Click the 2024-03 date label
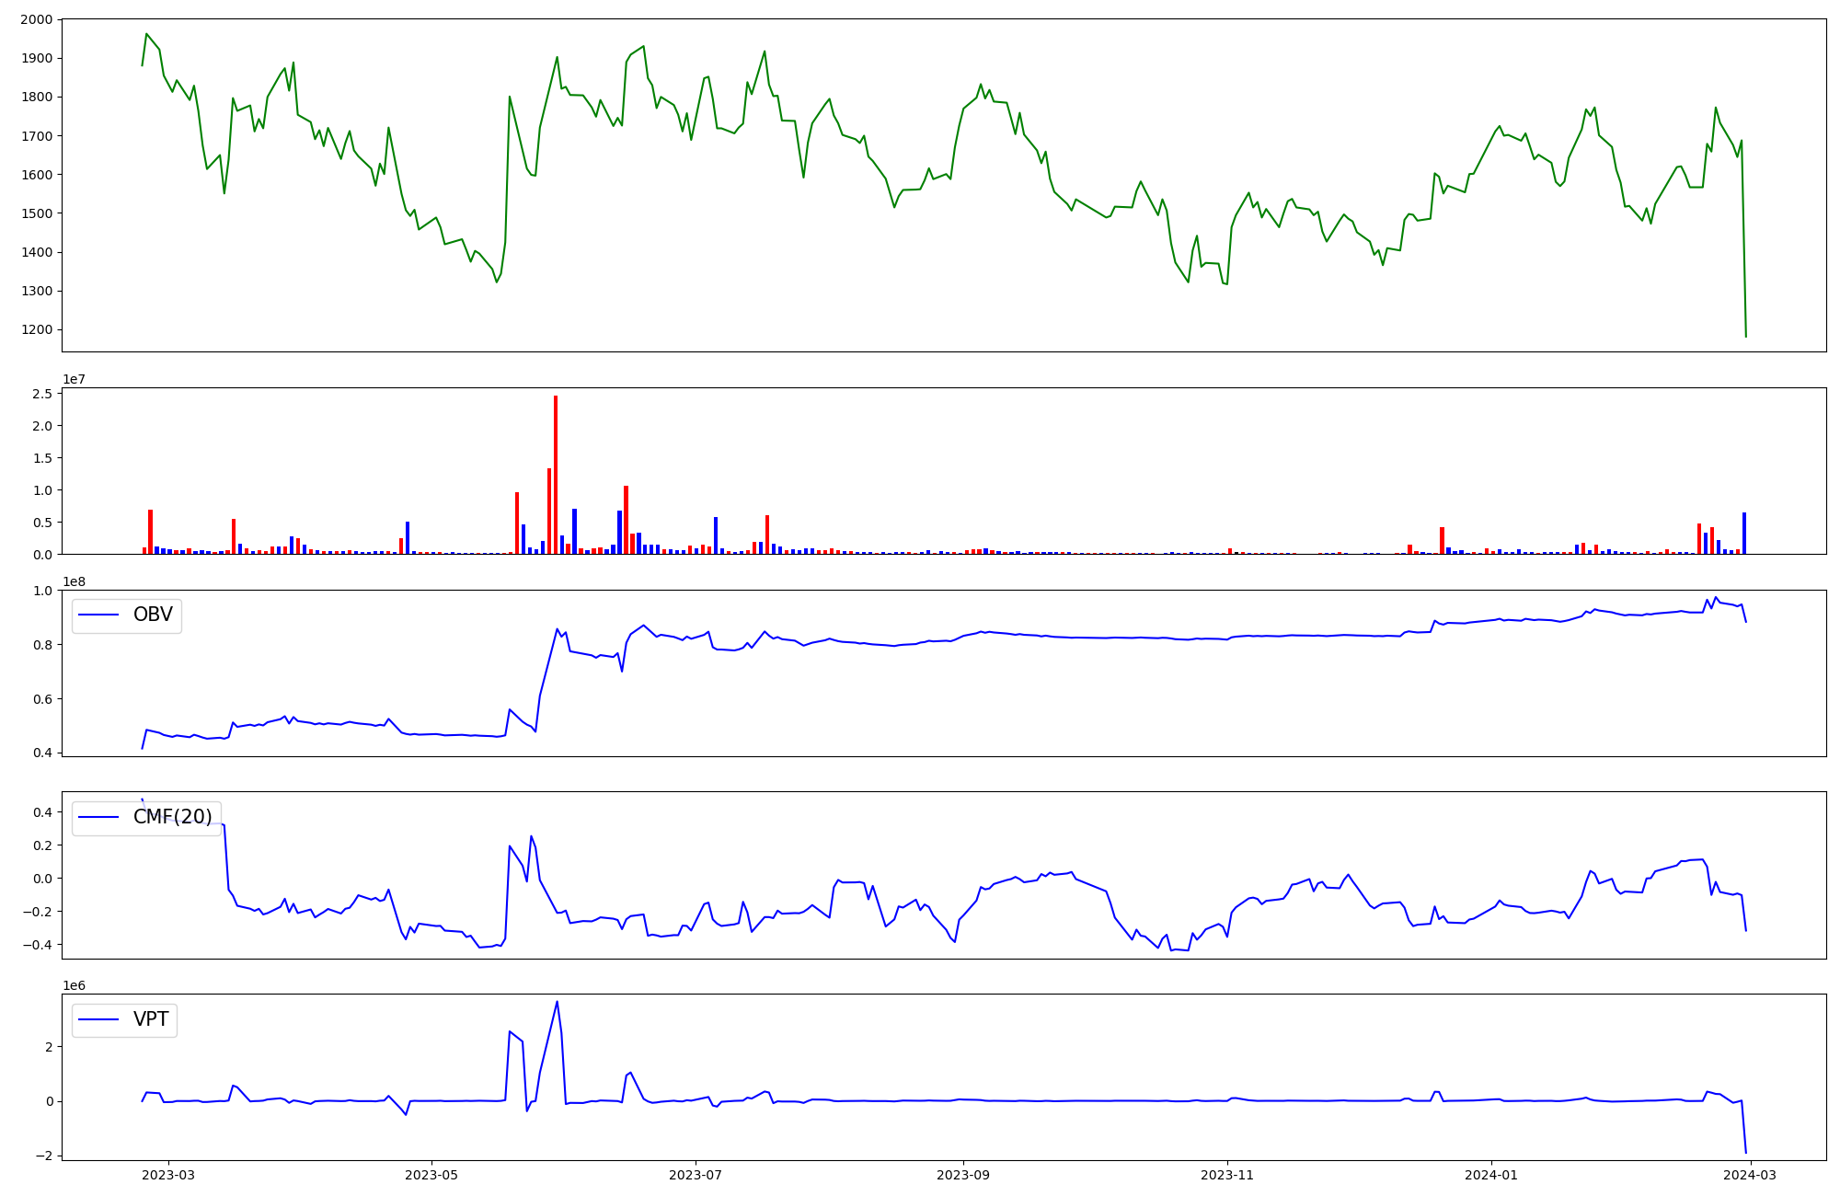The width and height of the screenshot is (1840, 1196). pos(1750,1175)
